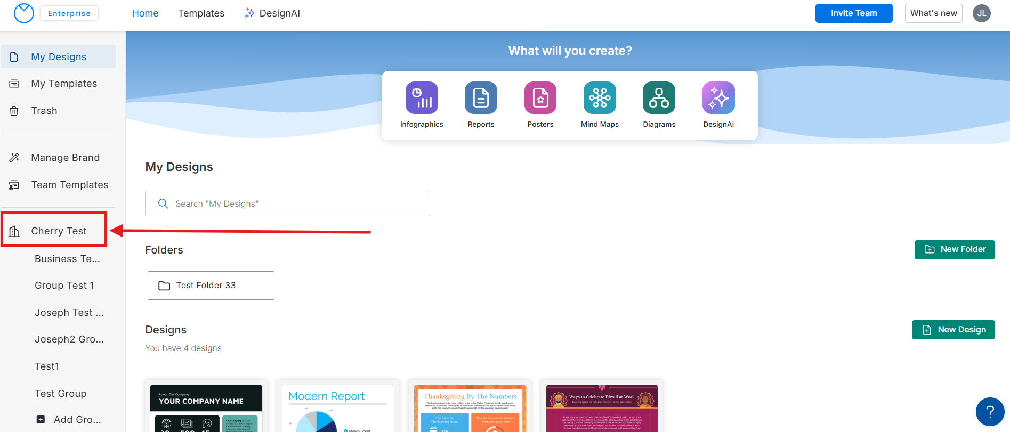The height and width of the screenshot is (432, 1010).
Task: Click the Search My Designs field
Action: (288, 203)
